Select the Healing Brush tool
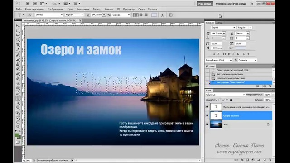 coord(18,55)
